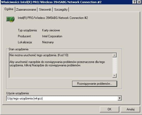Image resolution: width=142 pixels, height=115 pixels.
Task: Switch to the Zaawansowane tab
Action: click(26, 10)
